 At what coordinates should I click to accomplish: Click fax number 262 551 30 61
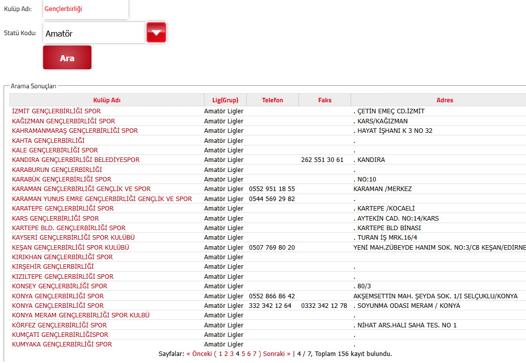(322, 160)
